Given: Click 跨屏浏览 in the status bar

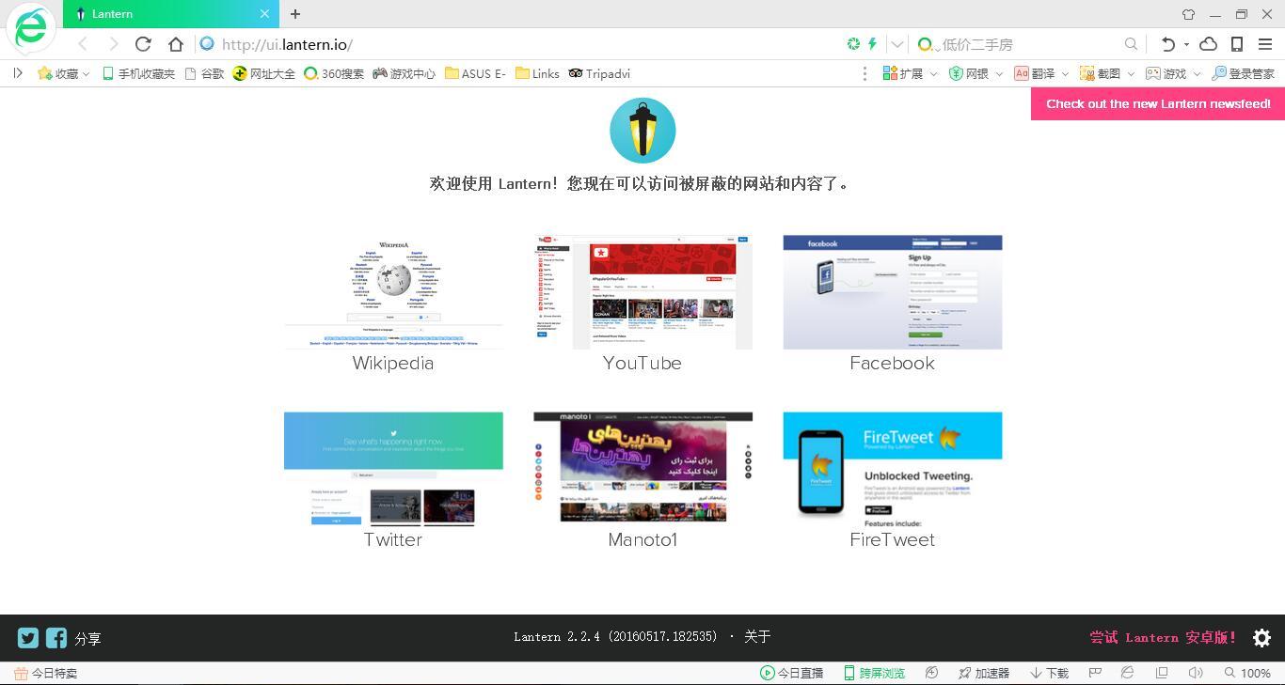Looking at the screenshot, I should click(874, 673).
